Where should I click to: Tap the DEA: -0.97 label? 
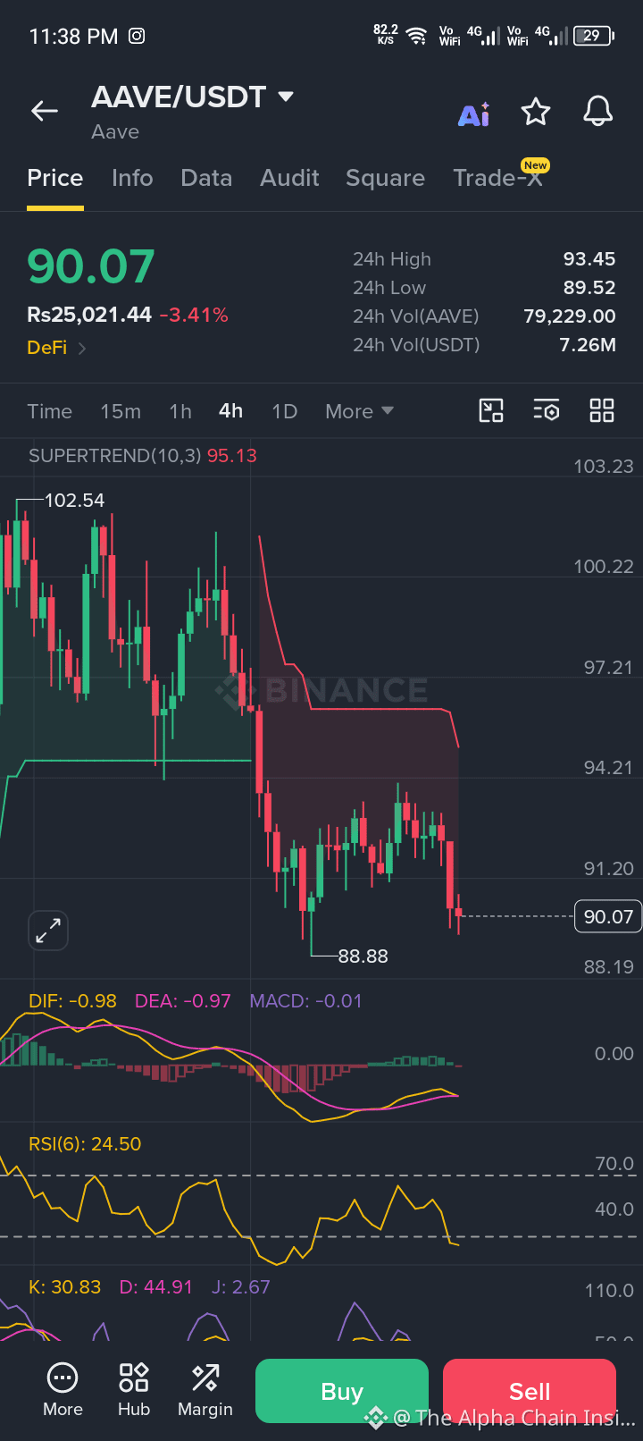coord(183,1001)
